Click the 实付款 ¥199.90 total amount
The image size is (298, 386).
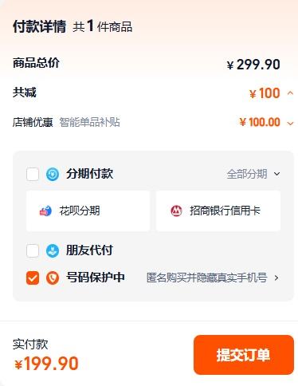46,364
